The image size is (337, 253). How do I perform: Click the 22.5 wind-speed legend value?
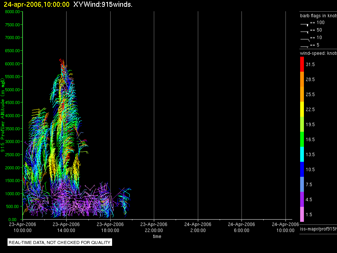tap(310, 109)
